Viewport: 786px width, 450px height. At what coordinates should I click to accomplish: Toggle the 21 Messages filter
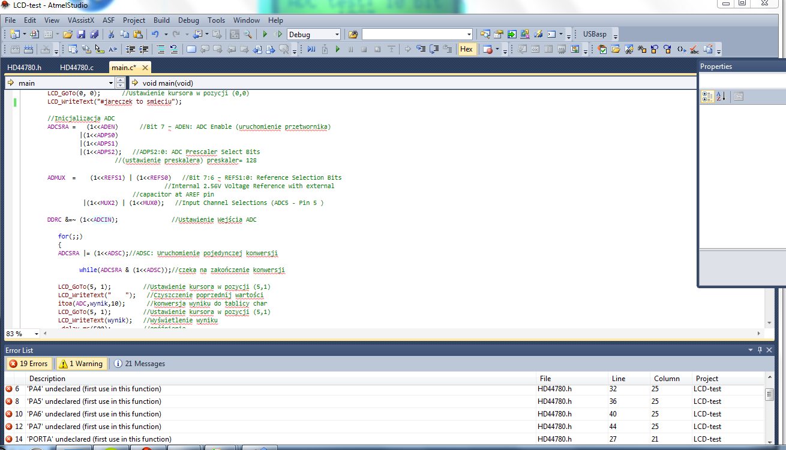coord(139,364)
